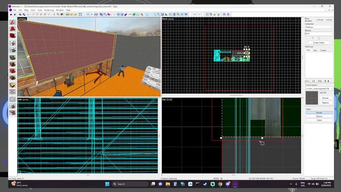This screenshot has width=341, height=192.
Task: Select the Apply Decals tool
Action: tap(12, 71)
